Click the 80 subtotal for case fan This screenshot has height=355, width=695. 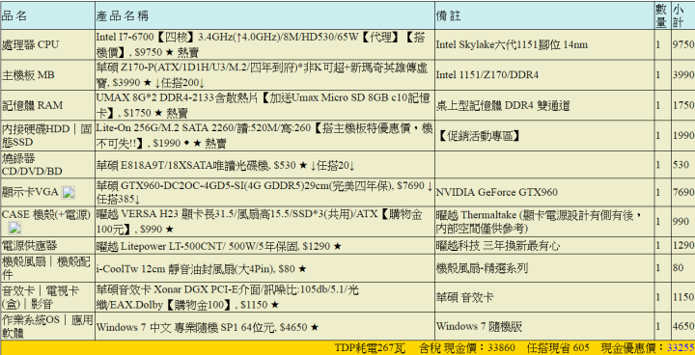coord(679,268)
